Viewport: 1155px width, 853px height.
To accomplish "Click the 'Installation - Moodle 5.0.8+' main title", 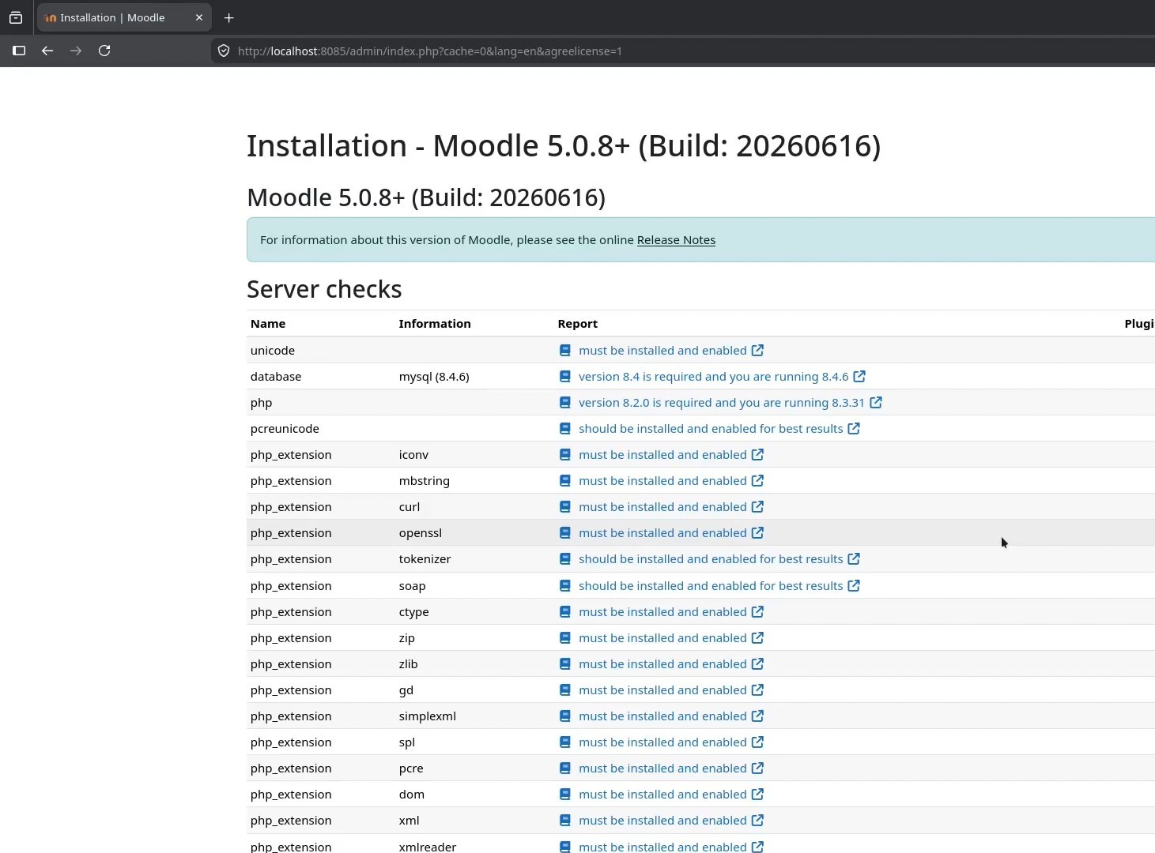I will tap(564, 146).
